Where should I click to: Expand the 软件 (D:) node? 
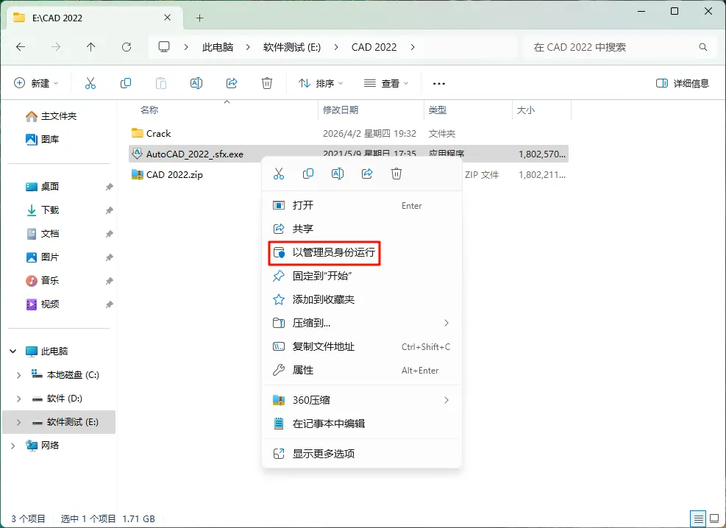coord(18,399)
